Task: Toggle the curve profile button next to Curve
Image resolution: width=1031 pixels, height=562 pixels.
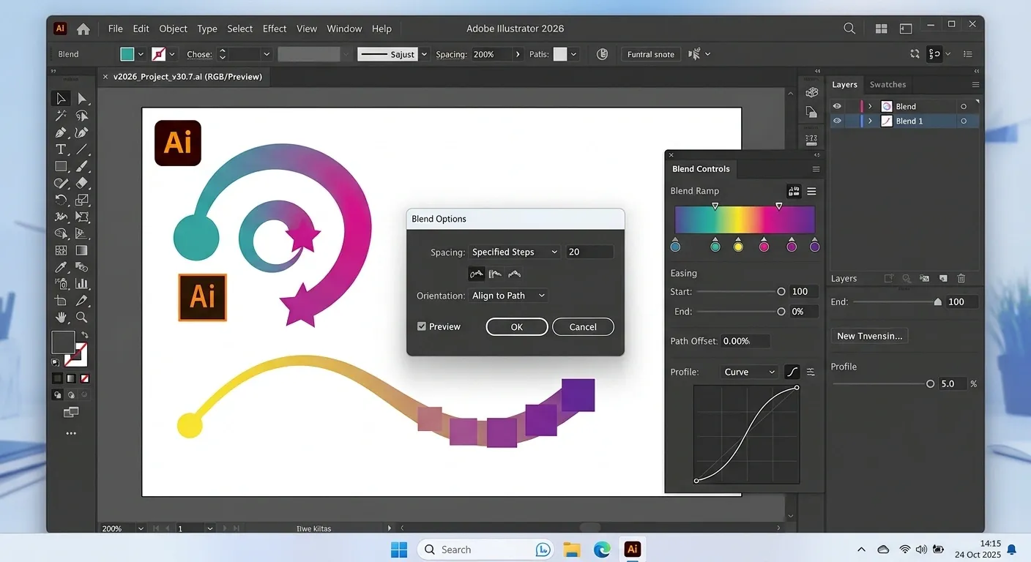Action: 792,372
